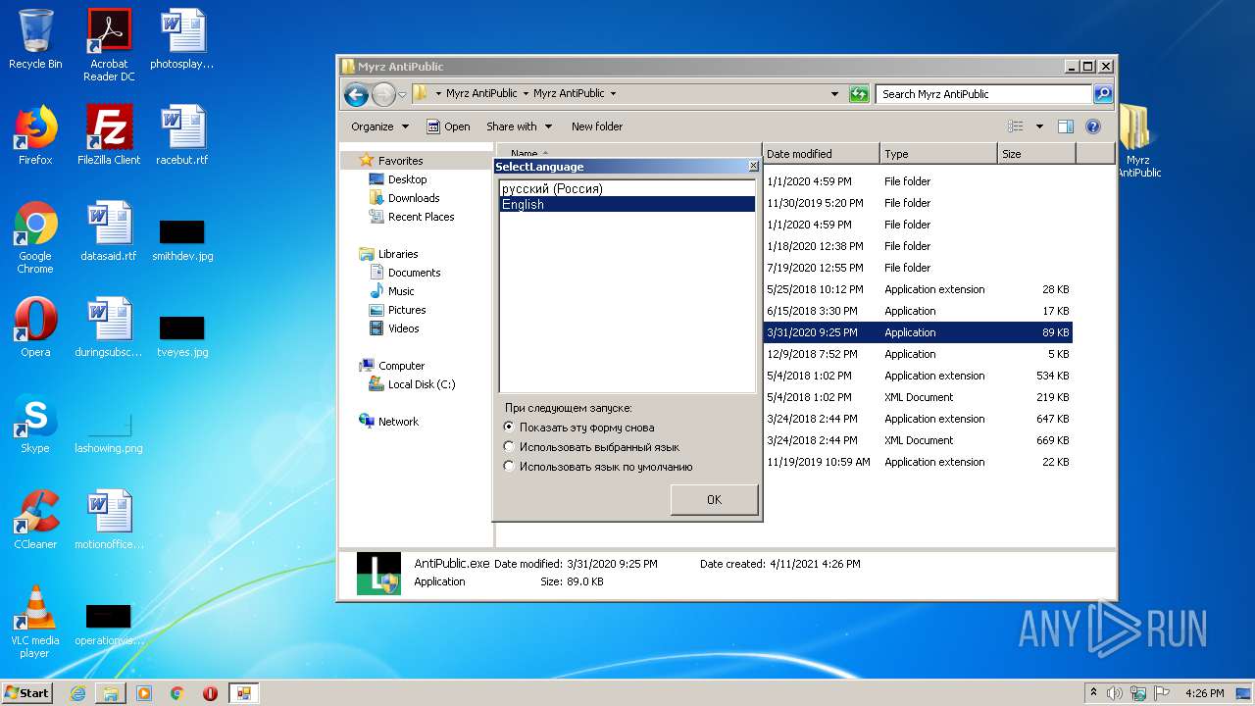Open the Share with dropdown

point(520,126)
